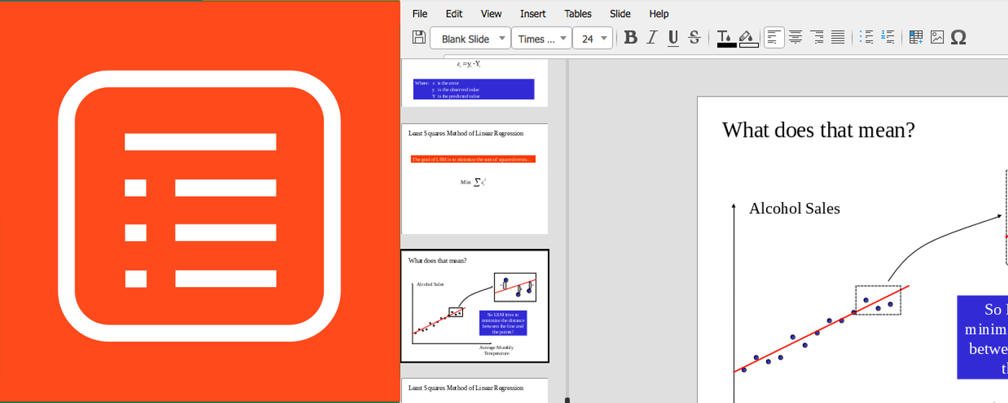Insert a table
This screenshot has height=403, width=1008.
916,37
